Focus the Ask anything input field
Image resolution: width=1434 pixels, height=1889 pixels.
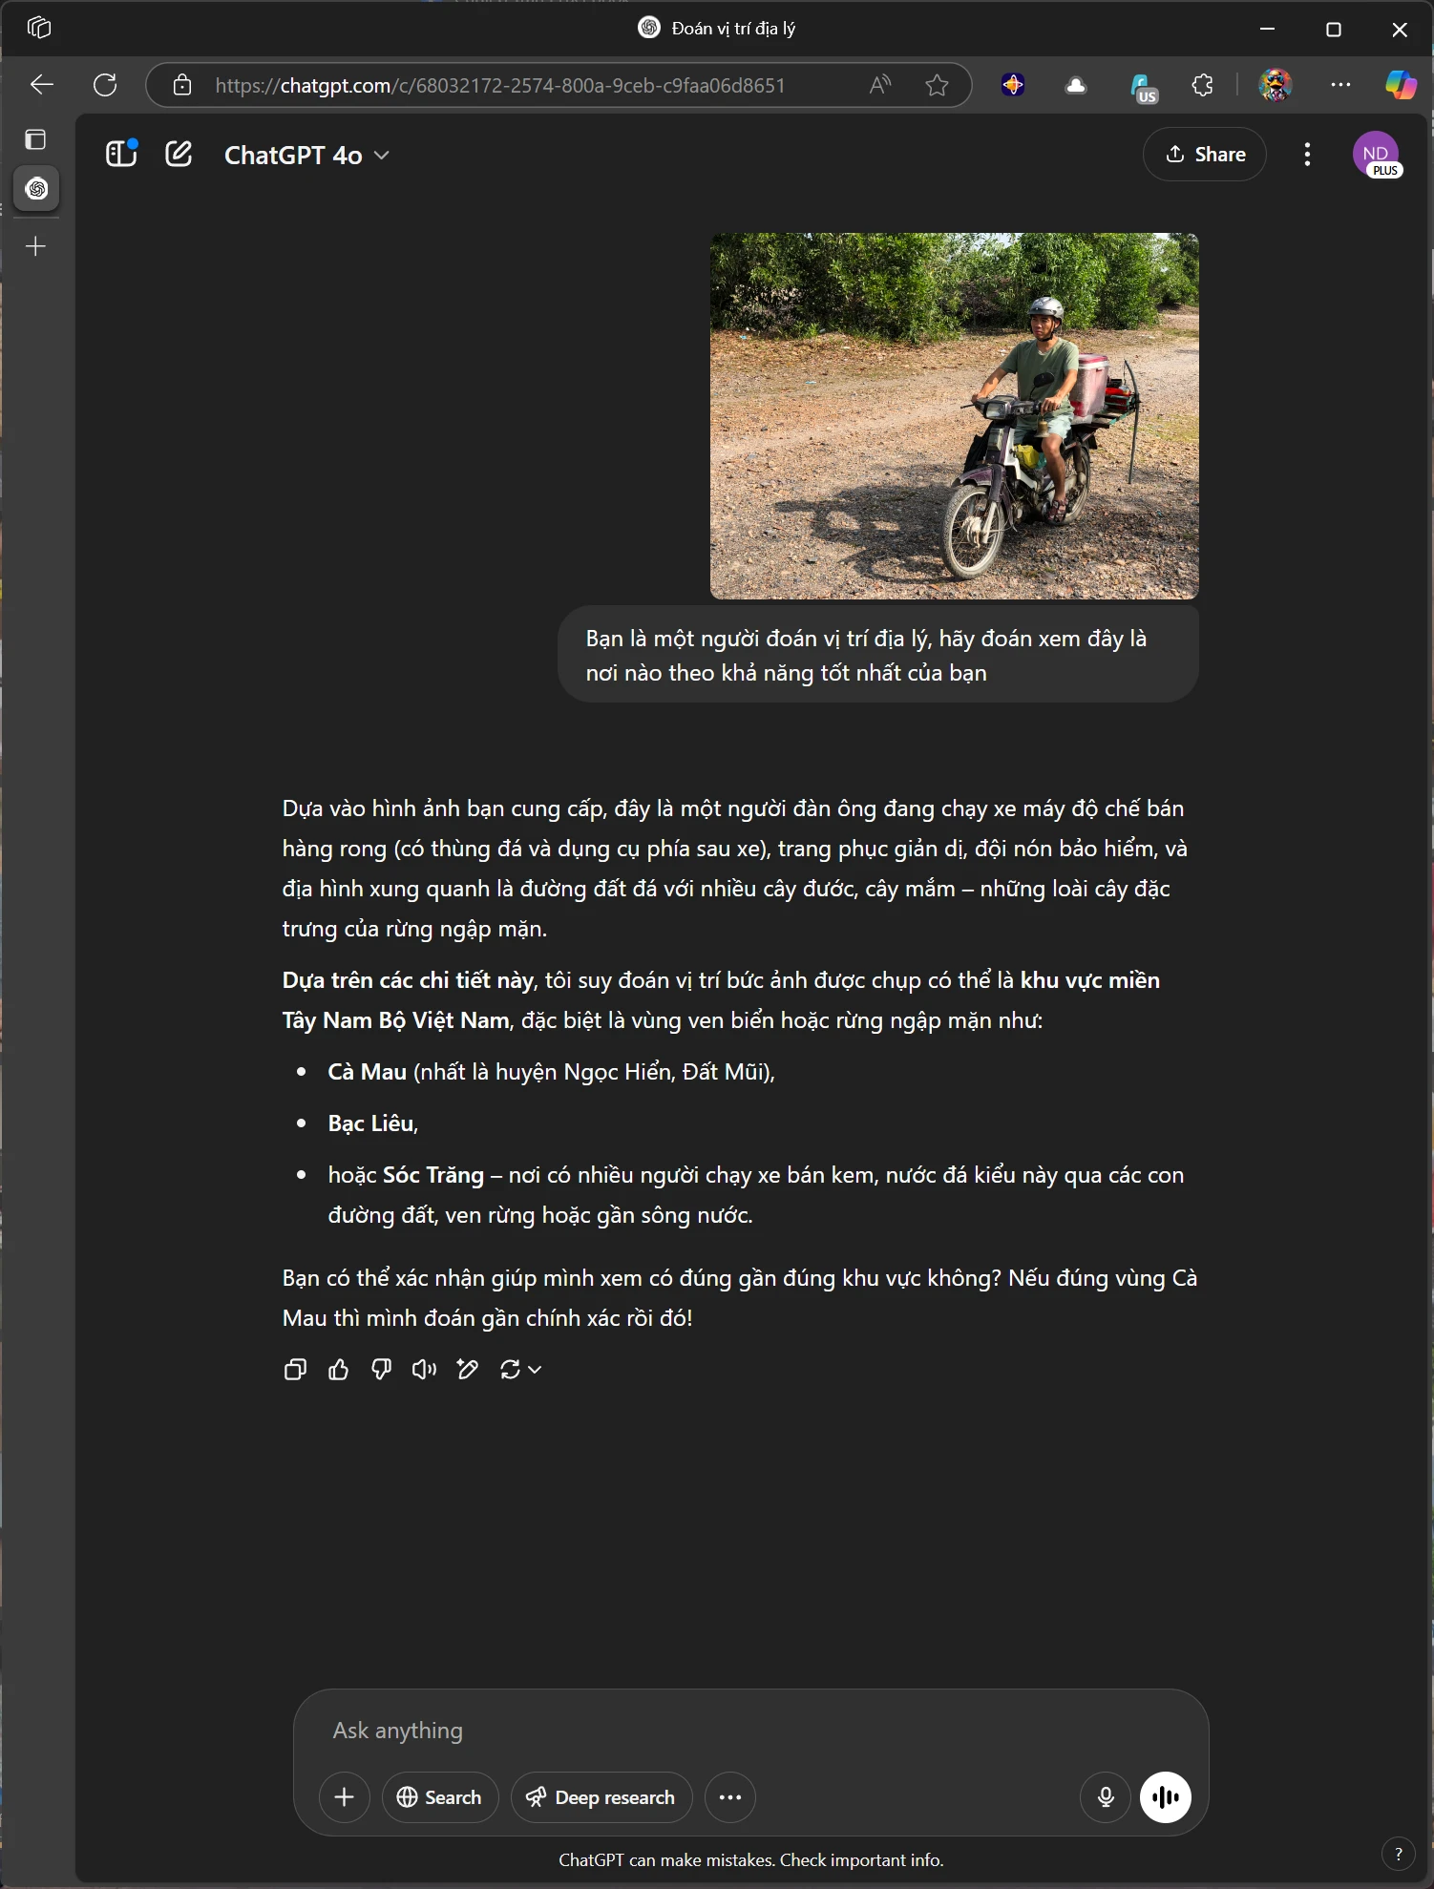[750, 1731]
